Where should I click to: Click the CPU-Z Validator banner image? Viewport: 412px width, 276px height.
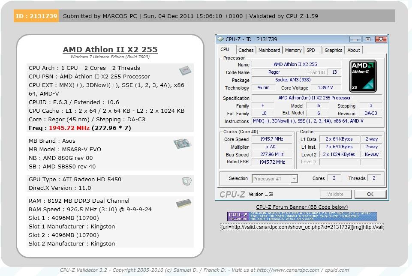click(302, 216)
